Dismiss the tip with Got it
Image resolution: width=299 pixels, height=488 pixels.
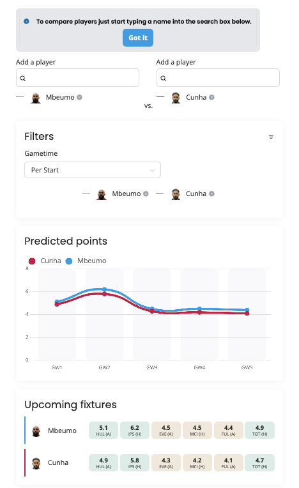coord(138,38)
